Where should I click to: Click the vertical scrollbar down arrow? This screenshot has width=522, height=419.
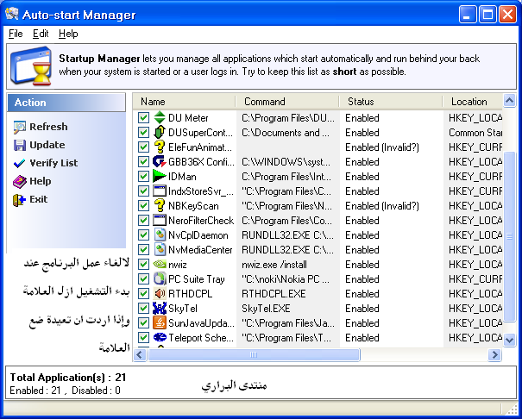pyautogui.click(x=509, y=340)
